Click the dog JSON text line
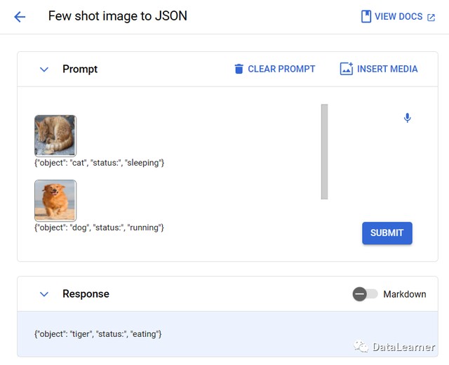 (99, 227)
